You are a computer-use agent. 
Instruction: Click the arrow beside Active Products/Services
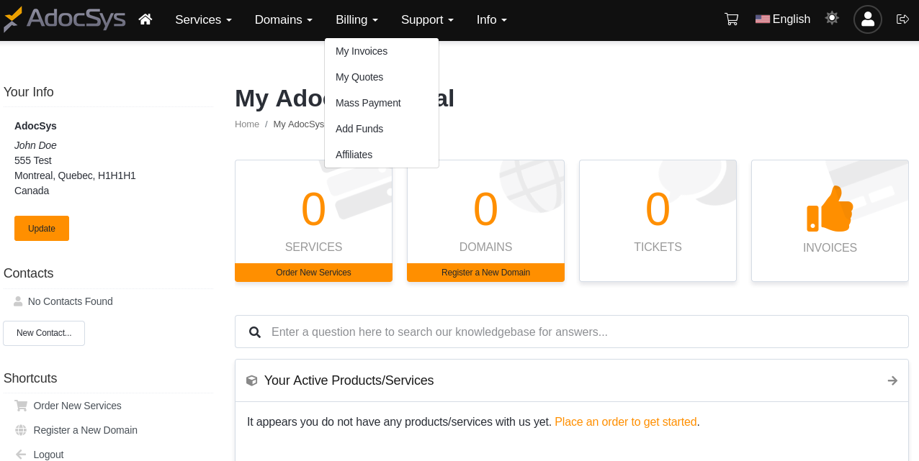click(x=892, y=380)
